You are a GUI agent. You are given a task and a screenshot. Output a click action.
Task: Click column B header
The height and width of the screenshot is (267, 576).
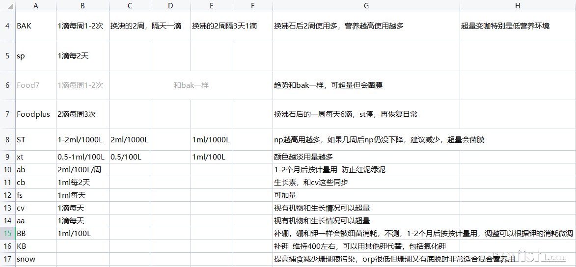[x=82, y=5]
